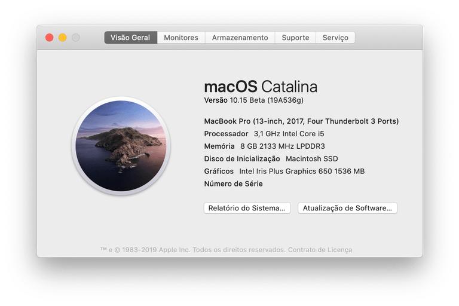459x306 pixels.
Task: Minimize the window with the yellow button
Action: (x=63, y=38)
